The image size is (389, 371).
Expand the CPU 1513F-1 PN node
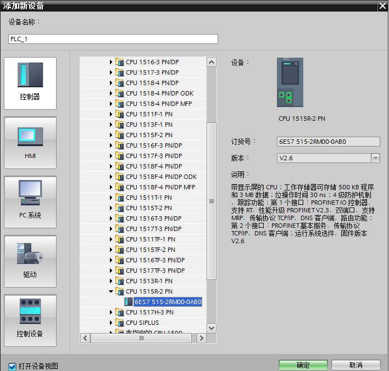[x=111, y=125]
